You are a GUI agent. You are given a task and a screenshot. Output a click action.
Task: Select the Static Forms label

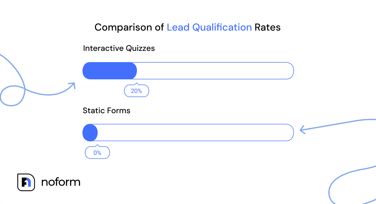107,111
